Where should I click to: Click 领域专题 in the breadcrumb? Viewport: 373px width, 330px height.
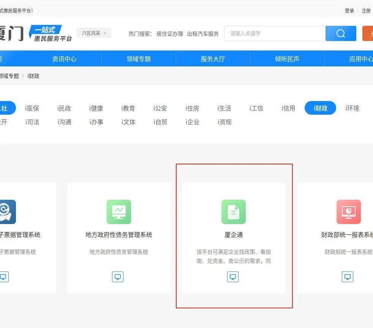pyautogui.click(x=9, y=76)
